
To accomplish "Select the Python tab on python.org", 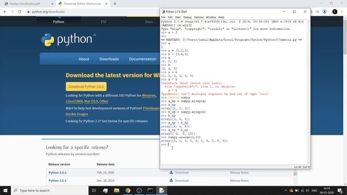I will coord(59,22).
